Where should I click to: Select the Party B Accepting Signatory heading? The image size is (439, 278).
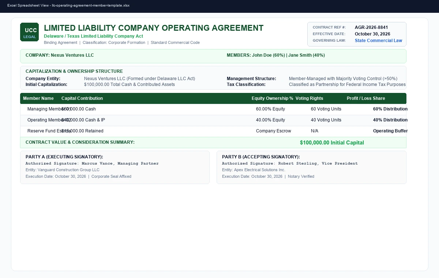click(261, 157)
